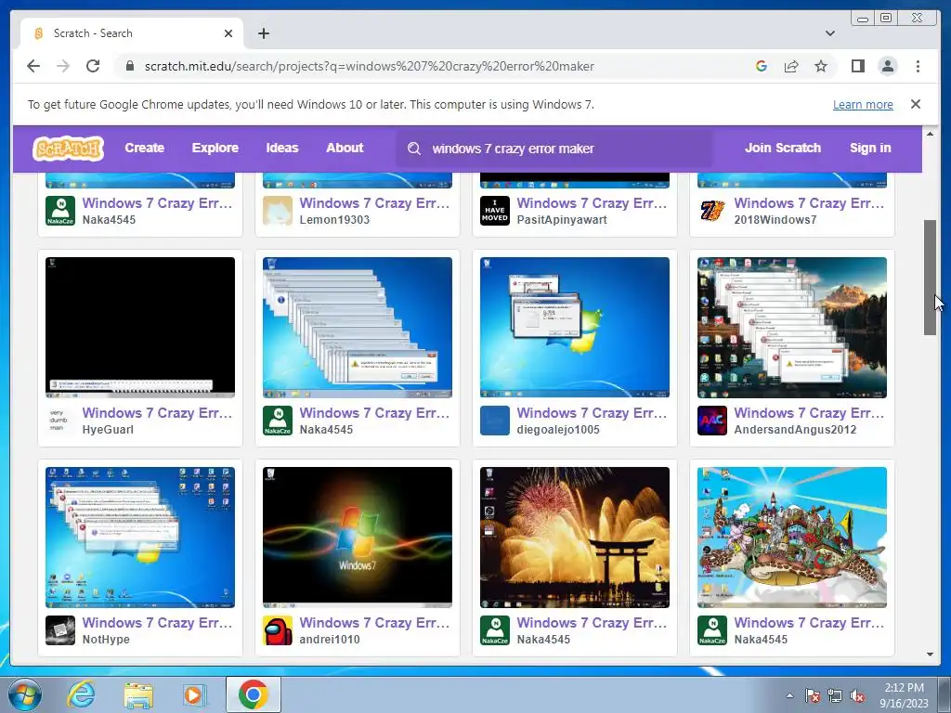Click the browser address bar URL
The image size is (951, 713).
click(370, 66)
